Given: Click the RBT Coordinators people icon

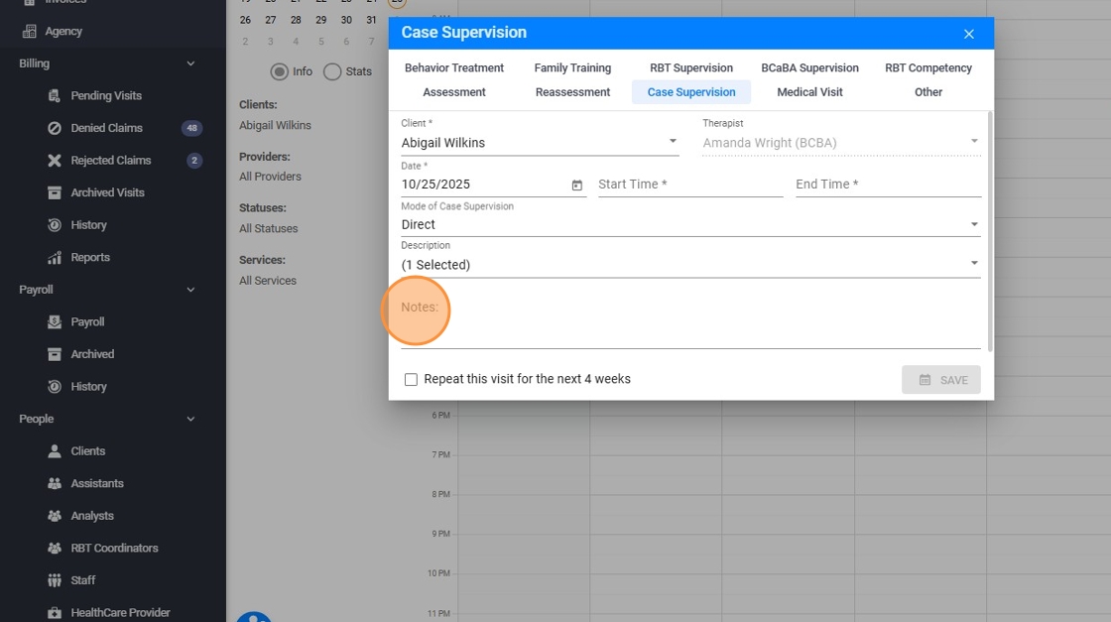Looking at the screenshot, I should pos(55,549).
